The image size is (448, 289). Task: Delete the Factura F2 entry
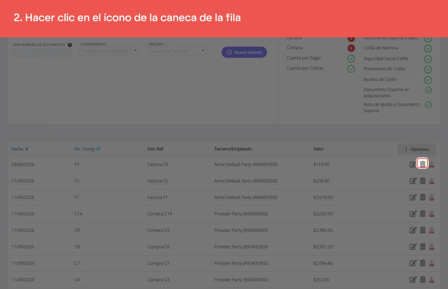423,181
